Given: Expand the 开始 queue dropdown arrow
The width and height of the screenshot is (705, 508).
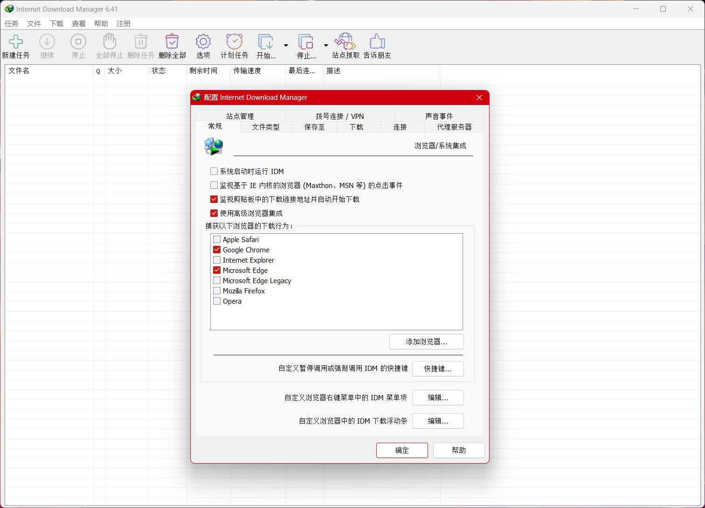Looking at the screenshot, I should click(x=286, y=45).
